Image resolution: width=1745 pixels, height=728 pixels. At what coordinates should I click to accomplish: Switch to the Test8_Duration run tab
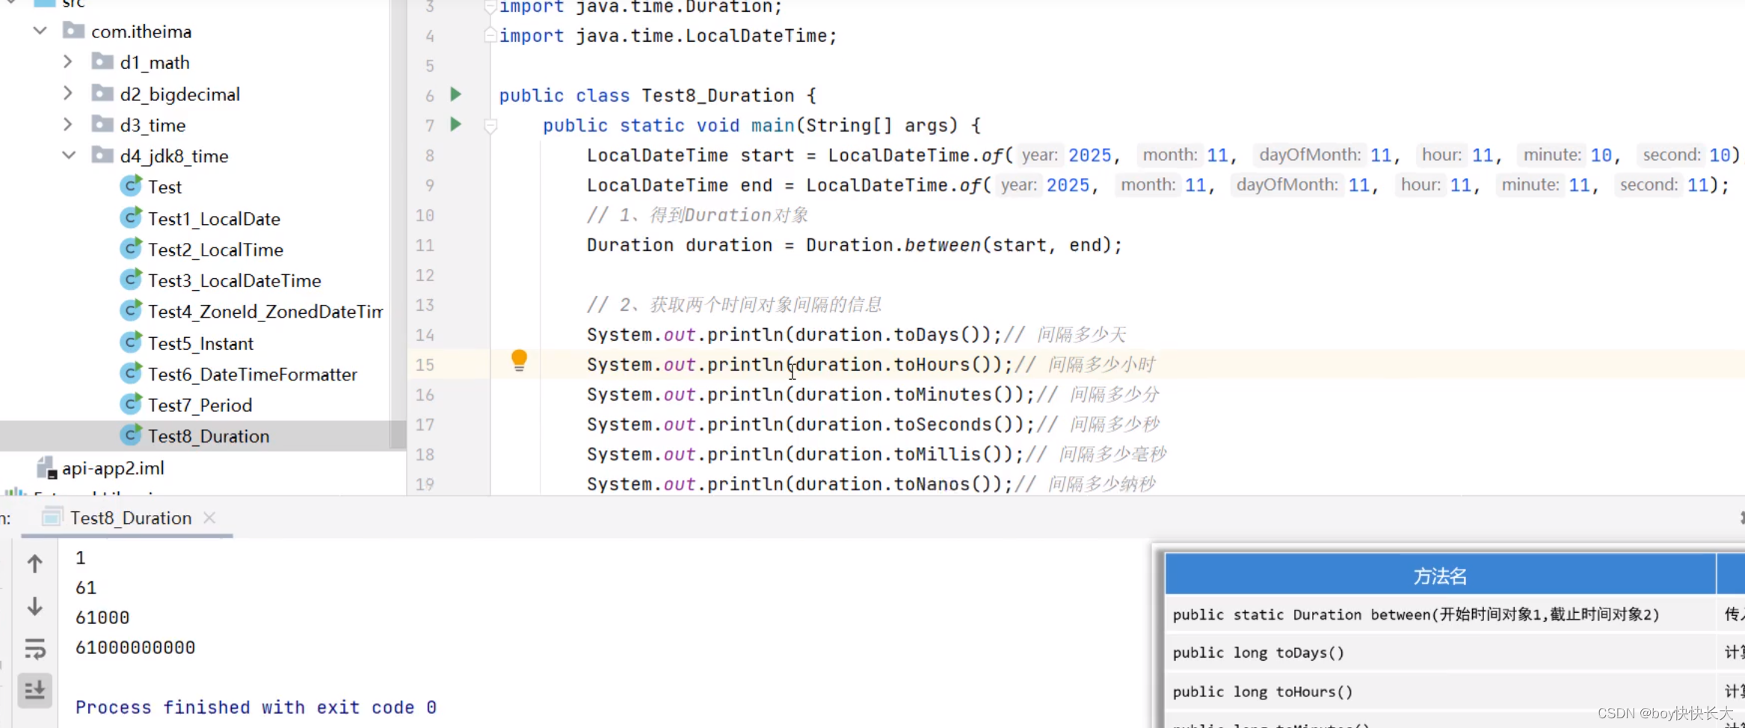point(131,518)
